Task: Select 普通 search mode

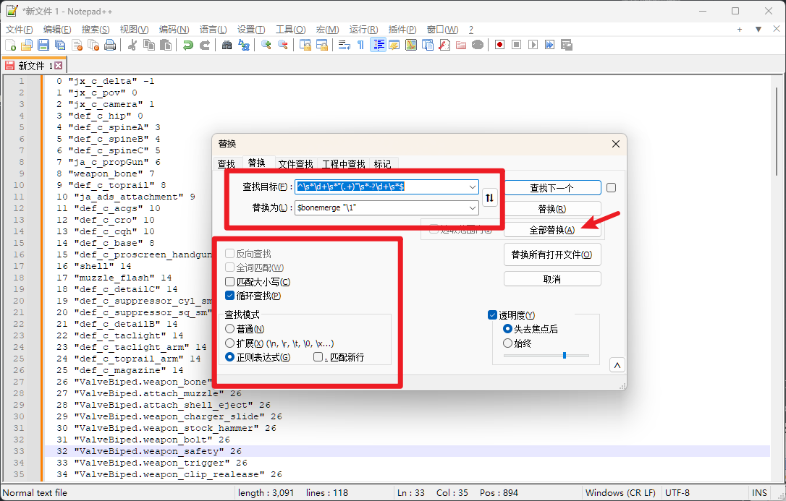Action: (229, 329)
